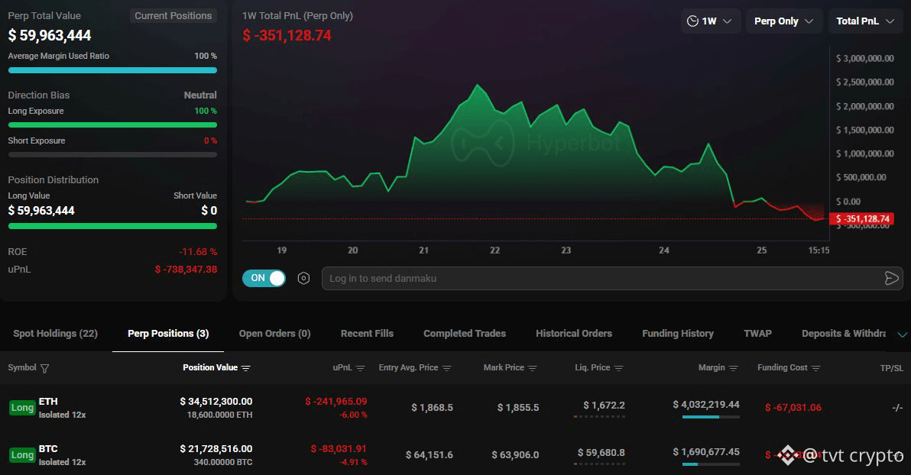Sort by uPnL column icon

[360, 368]
